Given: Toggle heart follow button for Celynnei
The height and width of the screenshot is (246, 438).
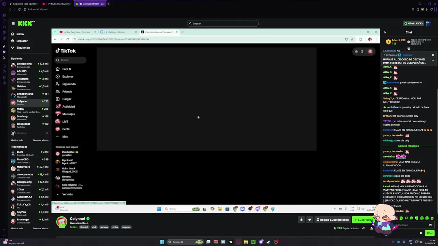Looking at the screenshot, I should point(310,220).
